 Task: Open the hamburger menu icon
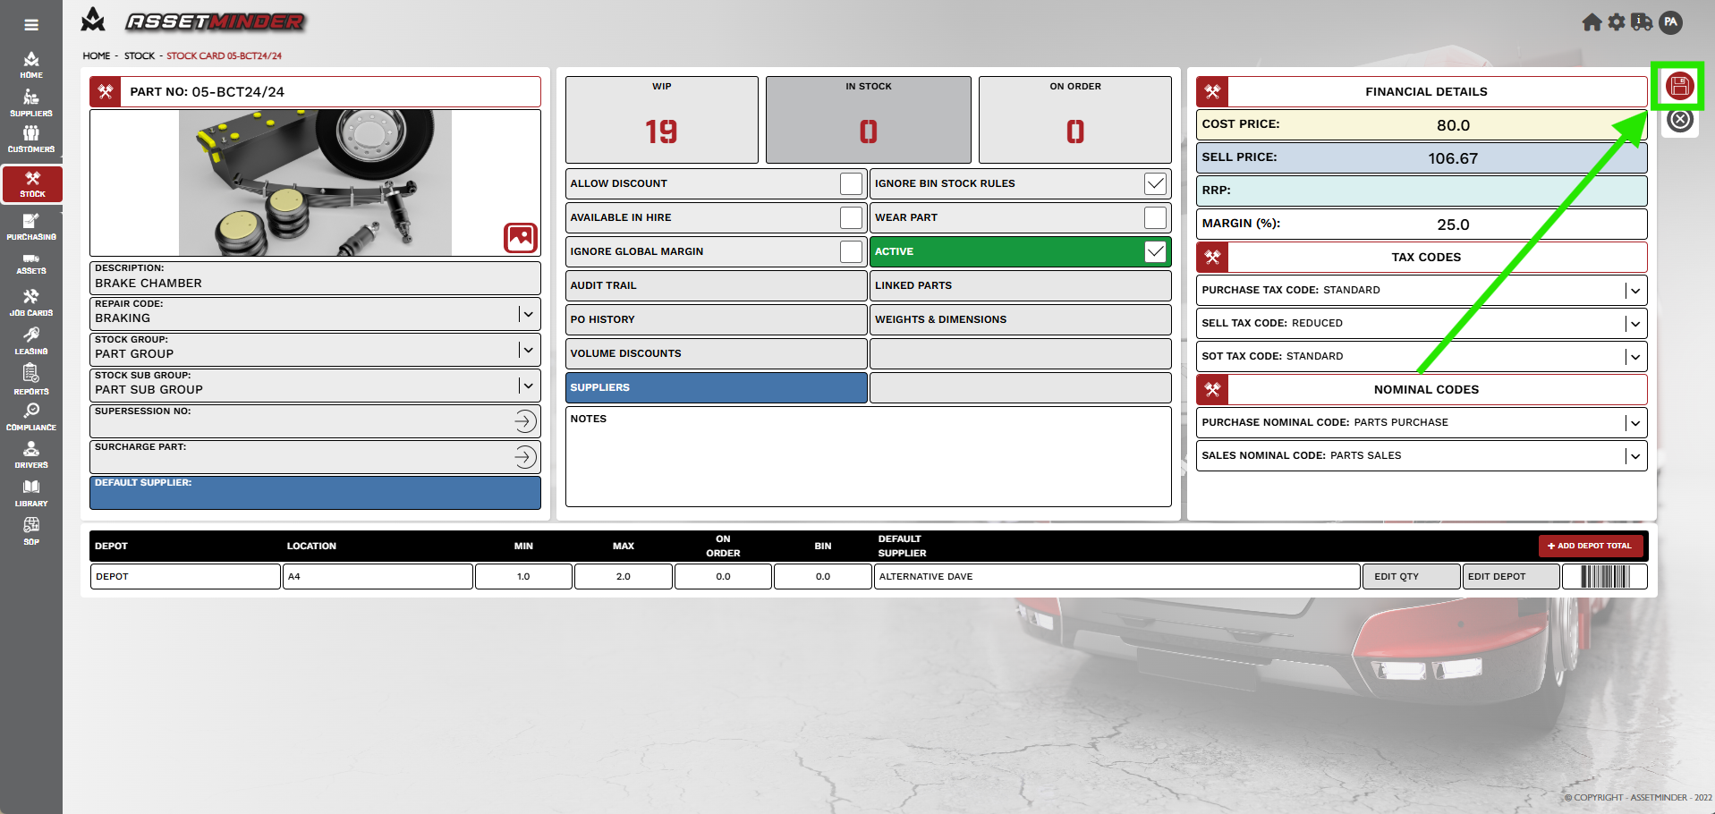point(31,25)
